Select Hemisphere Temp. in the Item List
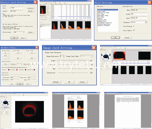Viewport: 152px width, 129px height. tap(103, 15)
